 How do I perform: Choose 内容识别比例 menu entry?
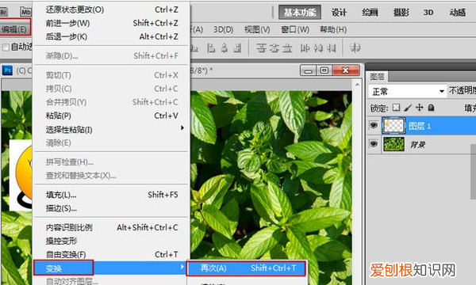111,227
